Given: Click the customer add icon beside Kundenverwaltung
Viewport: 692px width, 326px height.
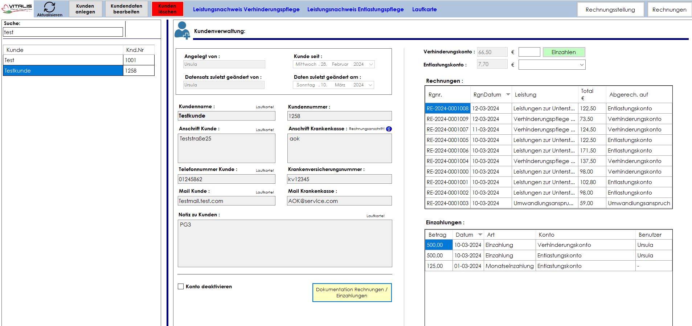Looking at the screenshot, I should tap(182, 30).
